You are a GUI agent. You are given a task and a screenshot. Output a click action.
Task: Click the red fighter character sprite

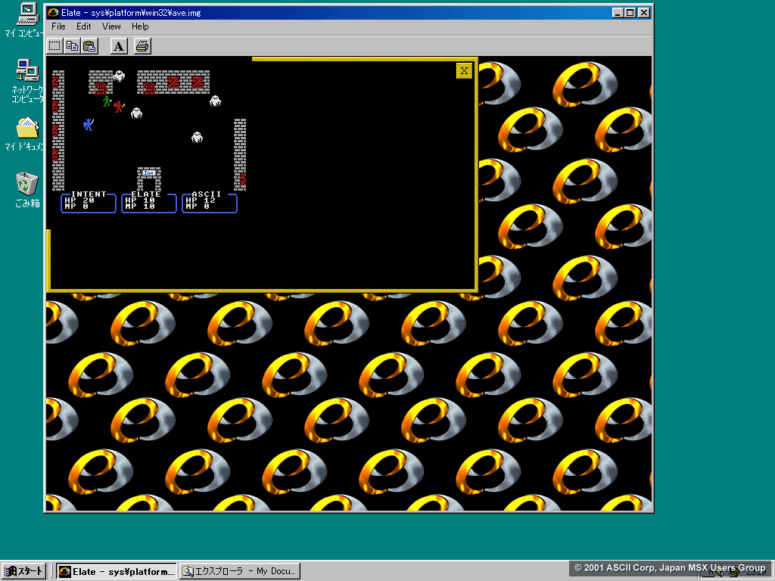click(x=119, y=106)
